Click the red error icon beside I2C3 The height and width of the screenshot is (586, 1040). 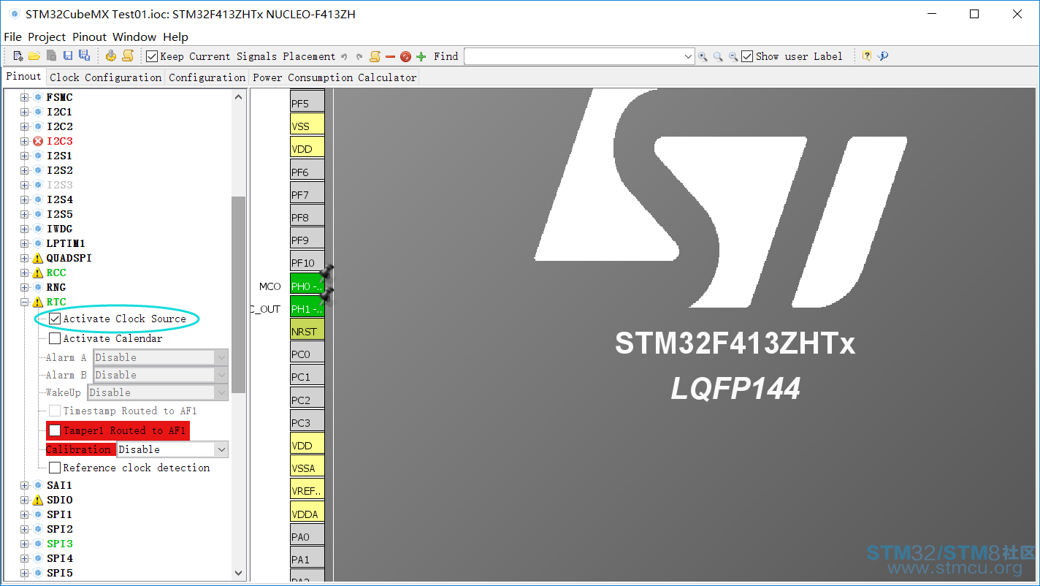tap(38, 141)
